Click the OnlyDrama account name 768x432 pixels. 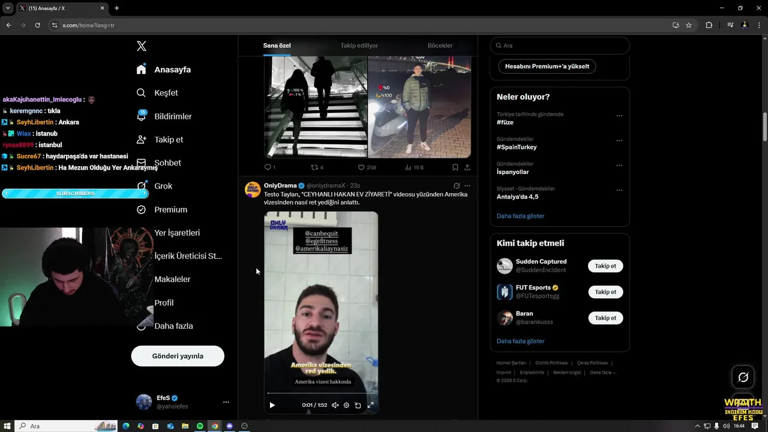[280, 186]
